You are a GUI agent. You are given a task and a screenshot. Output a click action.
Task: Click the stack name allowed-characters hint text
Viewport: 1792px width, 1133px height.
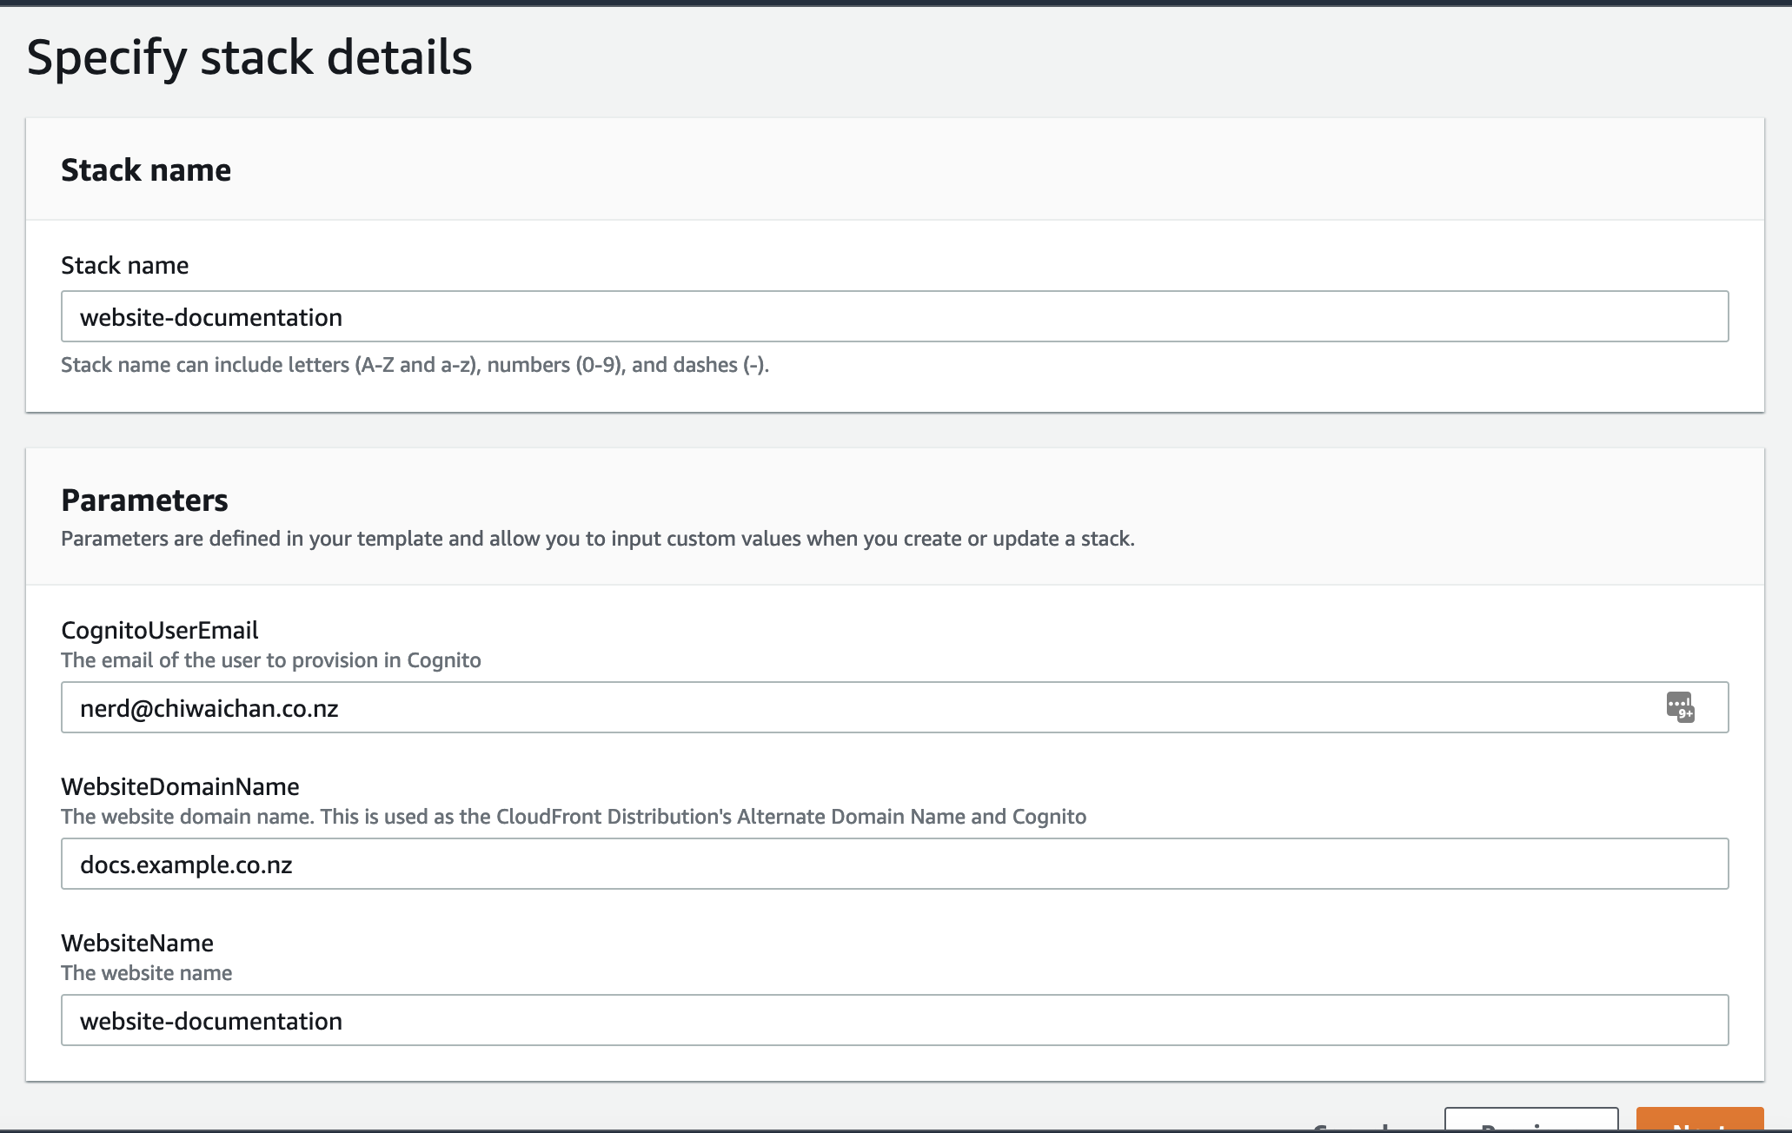(x=415, y=365)
